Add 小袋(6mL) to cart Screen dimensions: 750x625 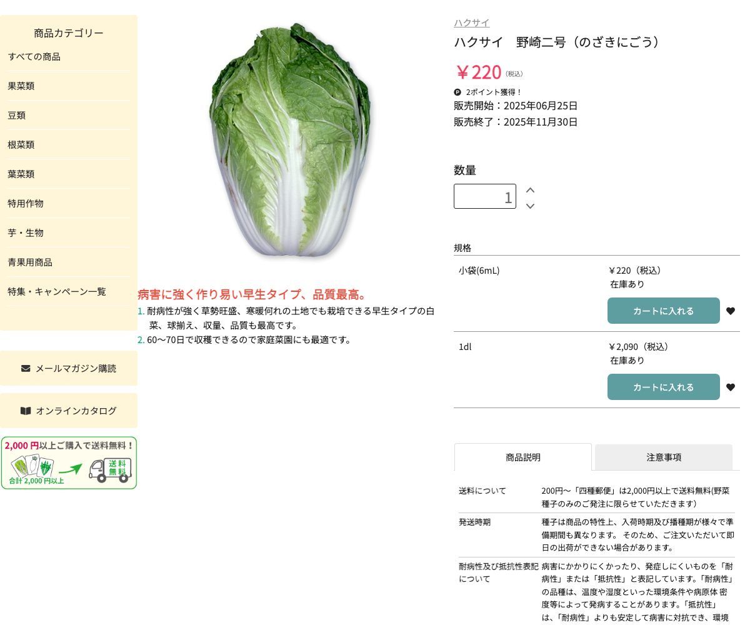point(663,311)
